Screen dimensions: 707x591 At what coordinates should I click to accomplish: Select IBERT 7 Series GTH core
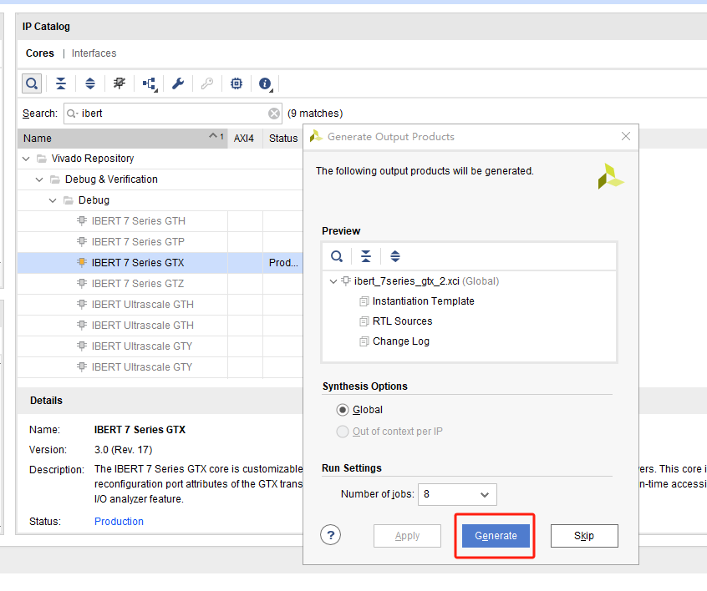click(139, 221)
